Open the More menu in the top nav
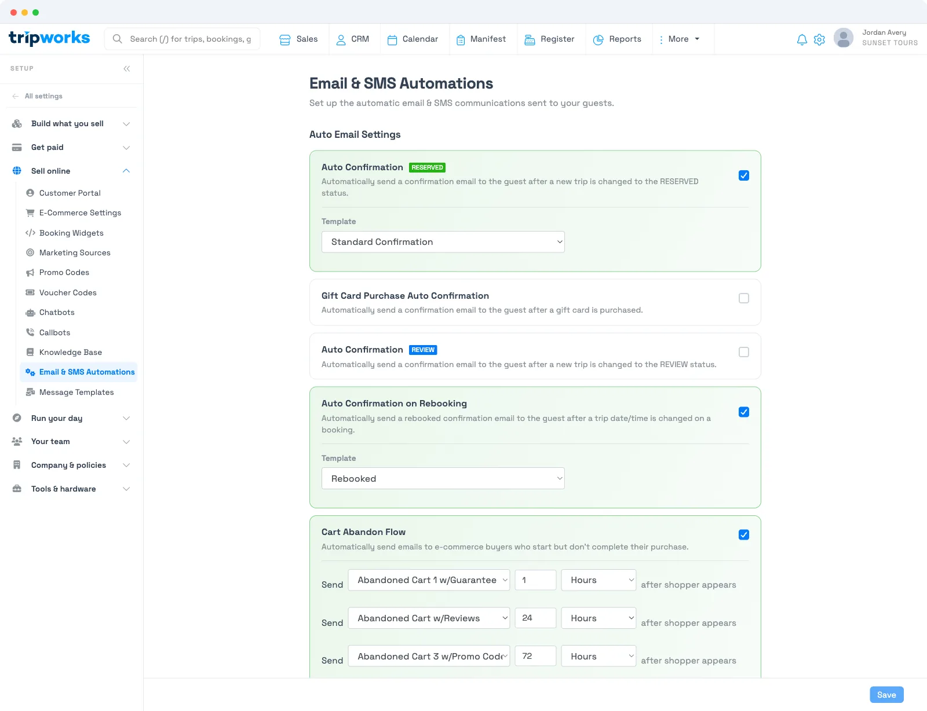The width and height of the screenshot is (927, 711). (680, 39)
